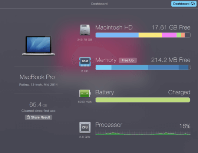Viewport: 198px width, 153px height.
Task: Click the Share Result button
Action: 39,117
